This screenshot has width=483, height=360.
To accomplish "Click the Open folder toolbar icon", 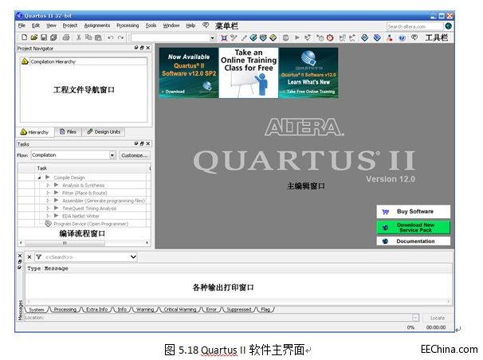I will (x=34, y=37).
